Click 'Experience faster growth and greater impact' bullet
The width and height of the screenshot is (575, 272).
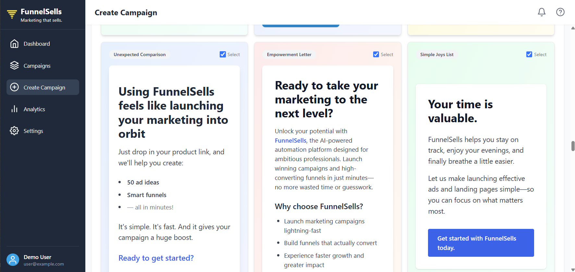324,260
